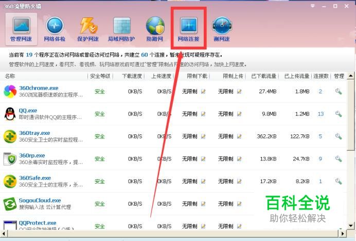Edit upload limit for 360tray.exe
This screenshot has height=241, width=356.
click(239, 136)
